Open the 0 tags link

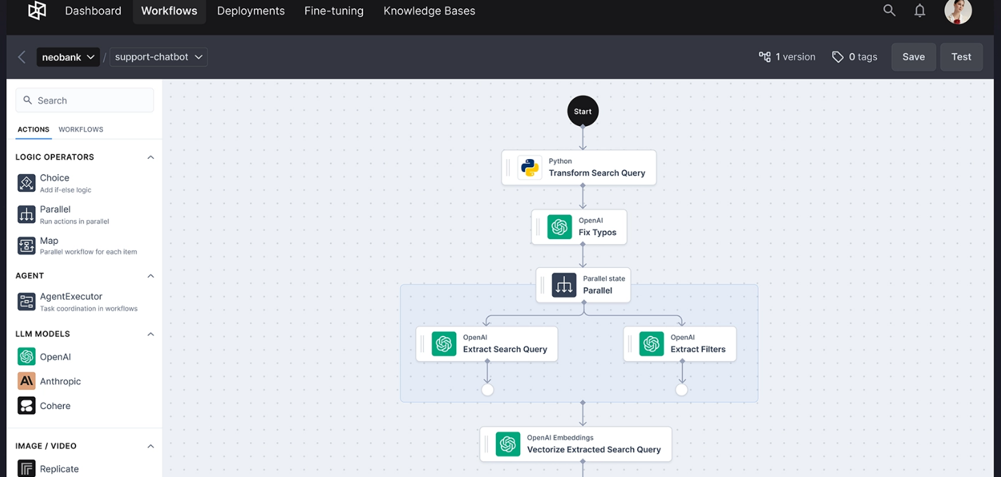(x=855, y=57)
